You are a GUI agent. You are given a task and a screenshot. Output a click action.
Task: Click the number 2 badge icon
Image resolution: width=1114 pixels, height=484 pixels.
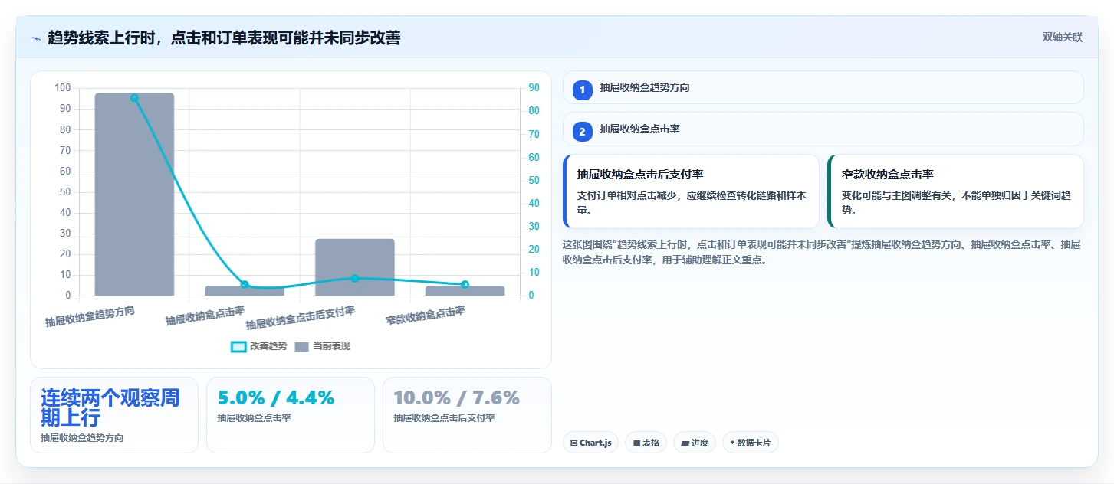[x=582, y=132]
